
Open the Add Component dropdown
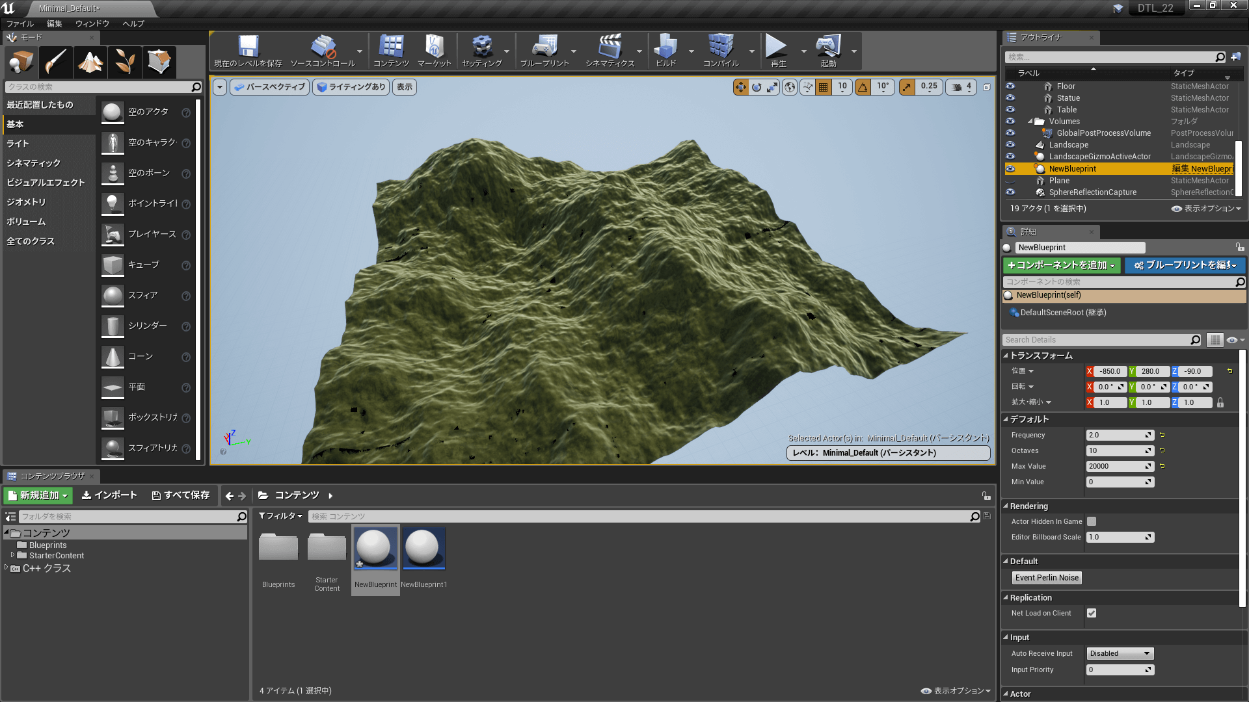[x=1062, y=265]
